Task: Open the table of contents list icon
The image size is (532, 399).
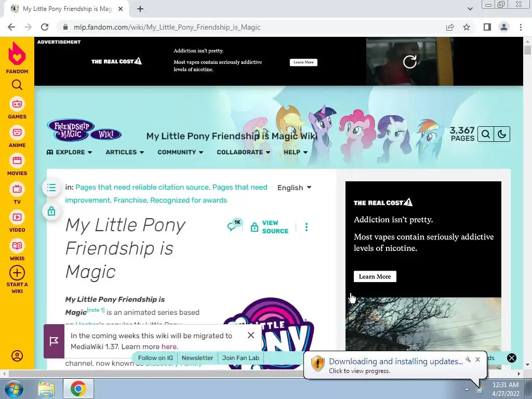Action: point(51,187)
